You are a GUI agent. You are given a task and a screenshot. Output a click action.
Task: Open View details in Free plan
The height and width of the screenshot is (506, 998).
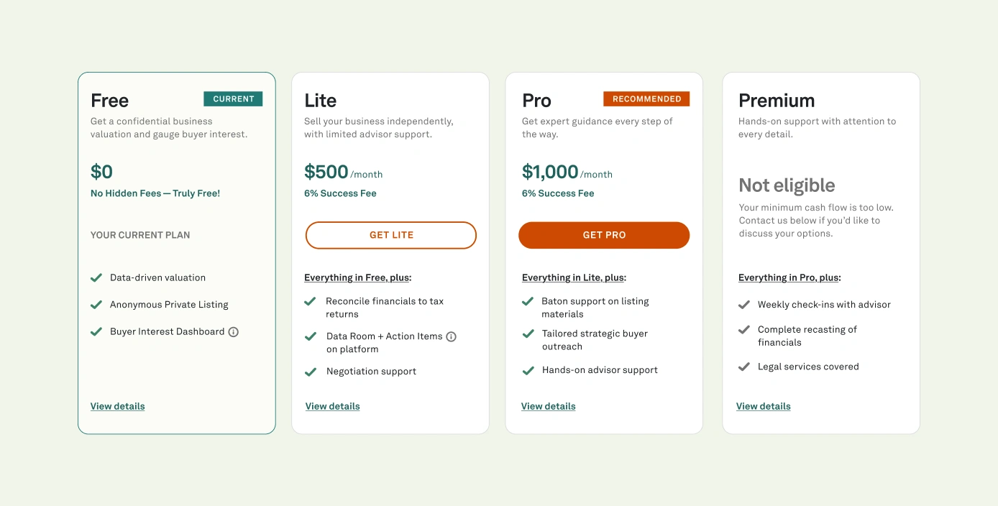tap(118, 406)
